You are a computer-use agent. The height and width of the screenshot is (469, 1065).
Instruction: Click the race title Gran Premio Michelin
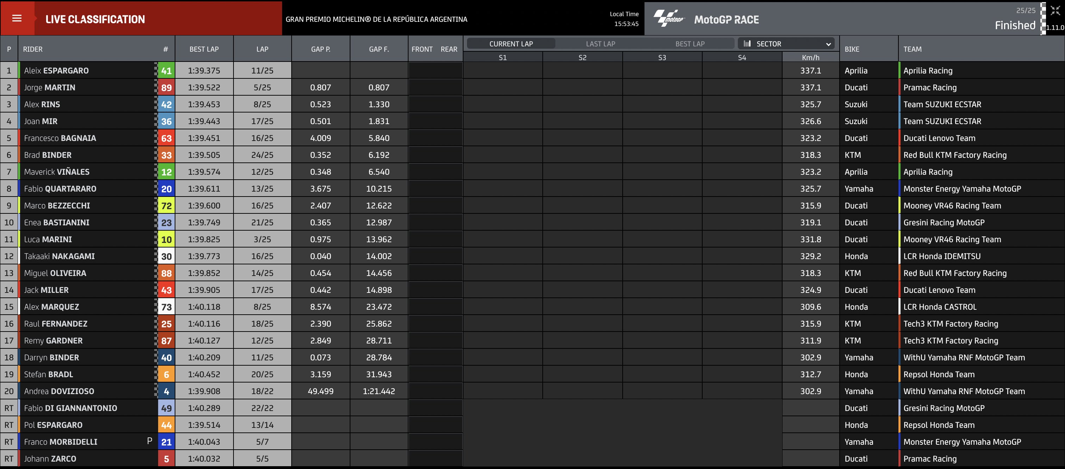click(376, 19)
